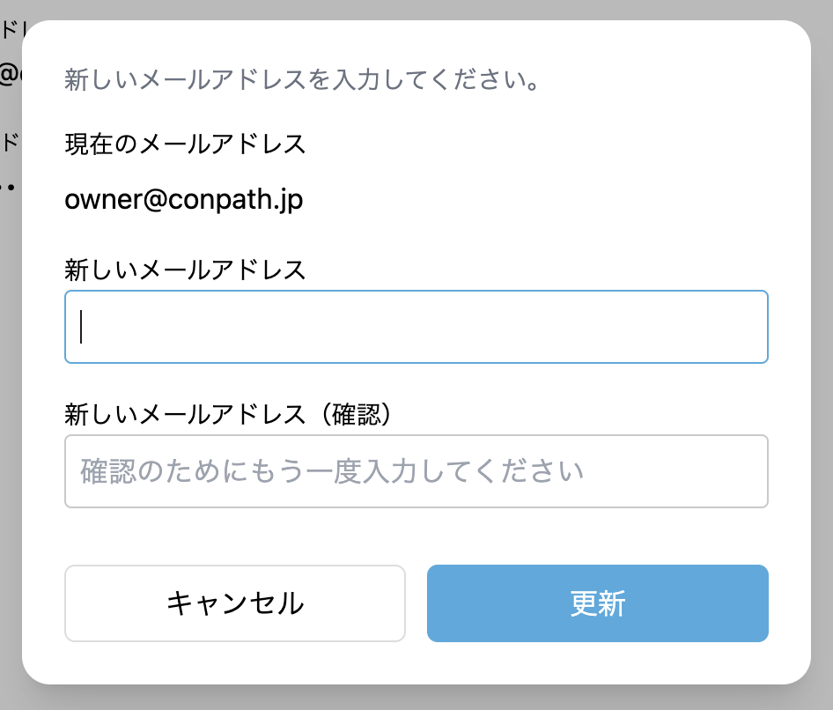This screenshot has width=833, height=710.
Task: Click the 新しいメールアドレス field label
Action: click(185, 270)
